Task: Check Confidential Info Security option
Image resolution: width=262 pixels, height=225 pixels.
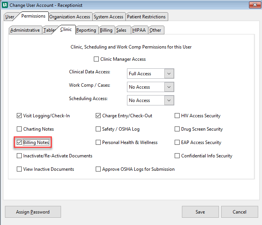Action: pos(177,156)
